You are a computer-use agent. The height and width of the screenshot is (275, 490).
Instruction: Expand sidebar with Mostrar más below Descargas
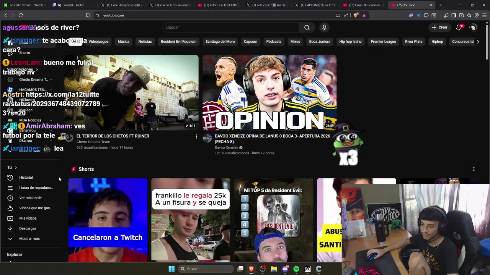[x=29, y=239]
